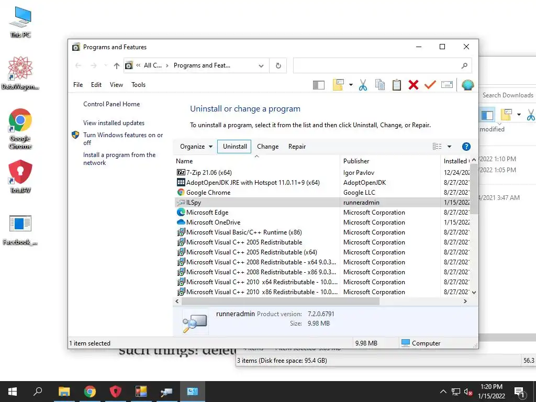Open the notification center icon
The height and width of the screenshot is (402, 536).
coord(520,392)
